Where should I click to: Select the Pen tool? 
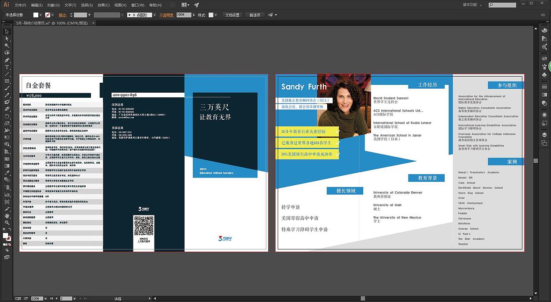click(x=7, y=60)
